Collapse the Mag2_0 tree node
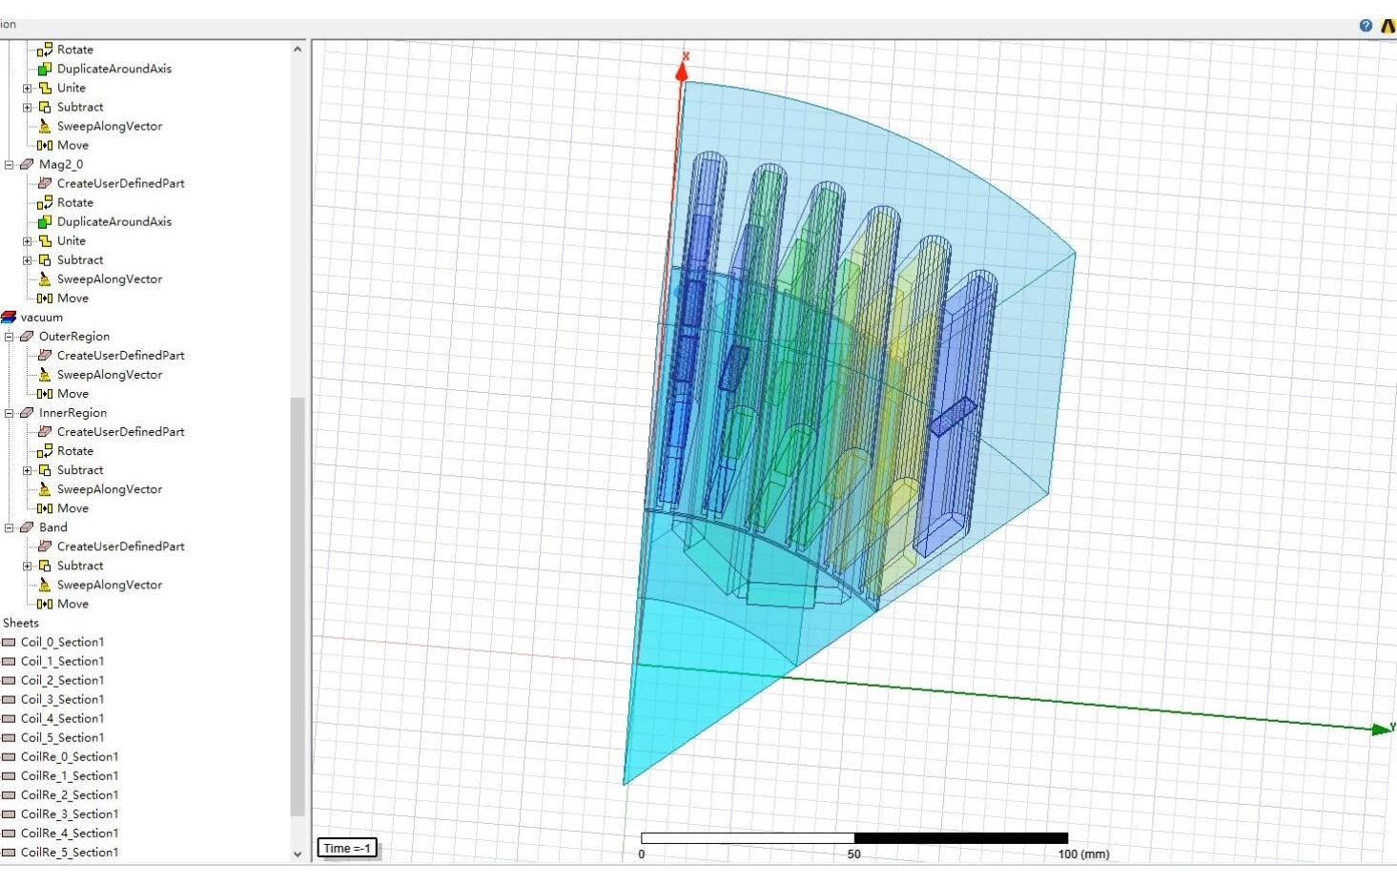Viewport: 1397px width, 886px height. pos(8,164)
